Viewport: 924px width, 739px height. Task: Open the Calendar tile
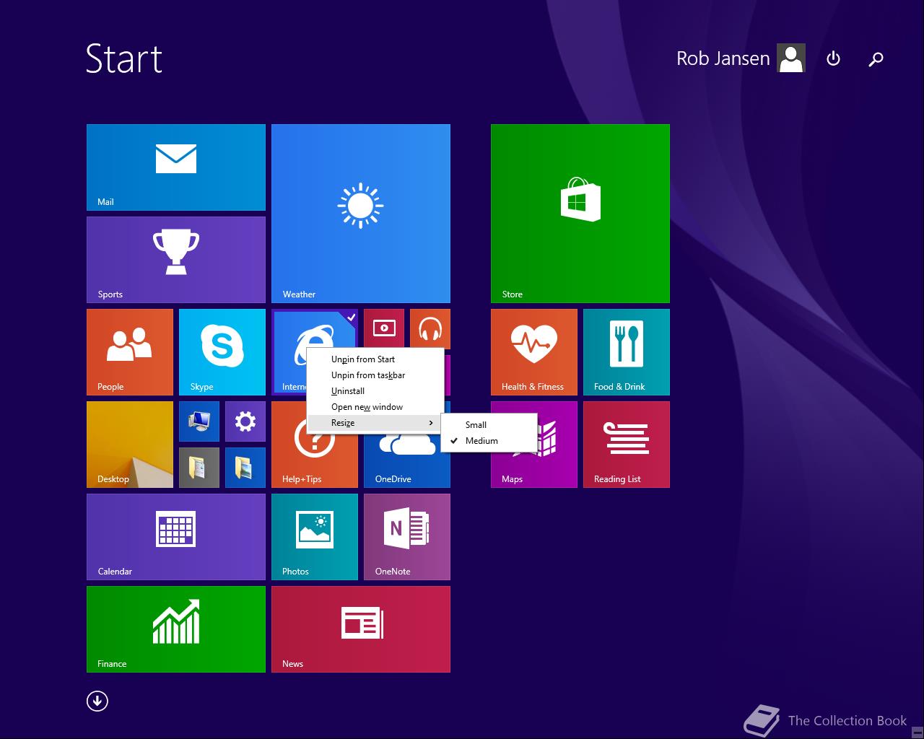176,537
